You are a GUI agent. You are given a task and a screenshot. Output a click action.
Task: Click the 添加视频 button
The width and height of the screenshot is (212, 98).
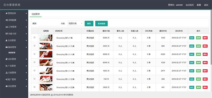(x=101, y=23)
